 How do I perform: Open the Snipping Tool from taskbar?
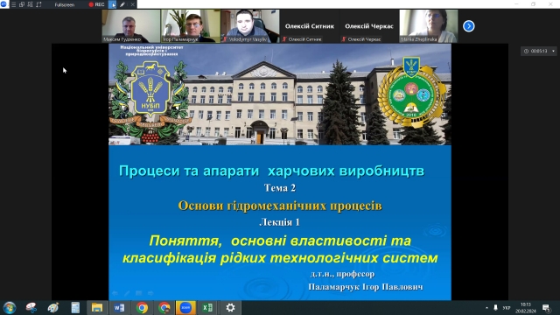pos(31,307)
